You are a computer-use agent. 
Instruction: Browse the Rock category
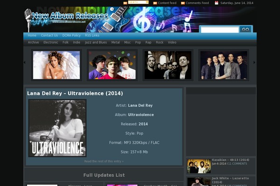[160, 42]
